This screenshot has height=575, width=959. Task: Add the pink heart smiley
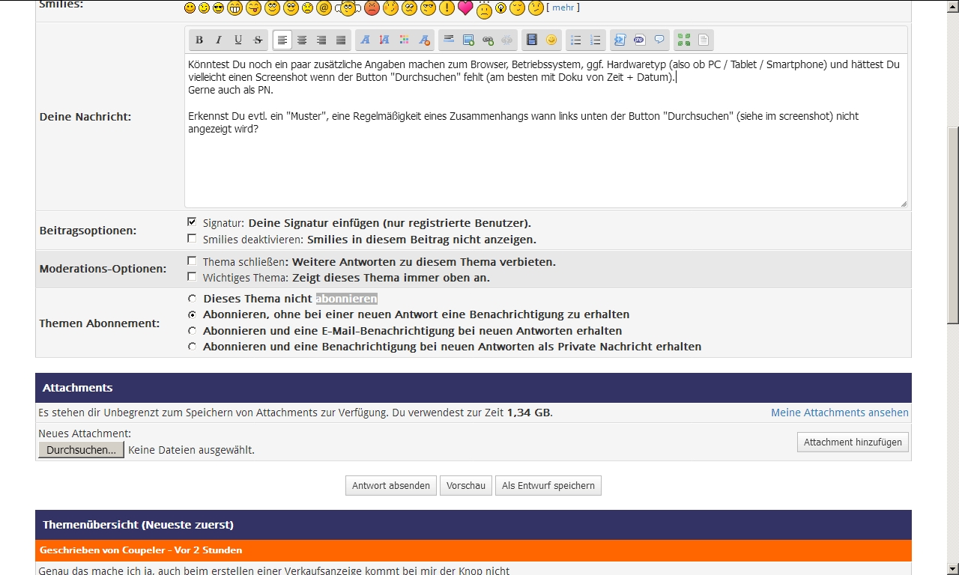[465, 8]
